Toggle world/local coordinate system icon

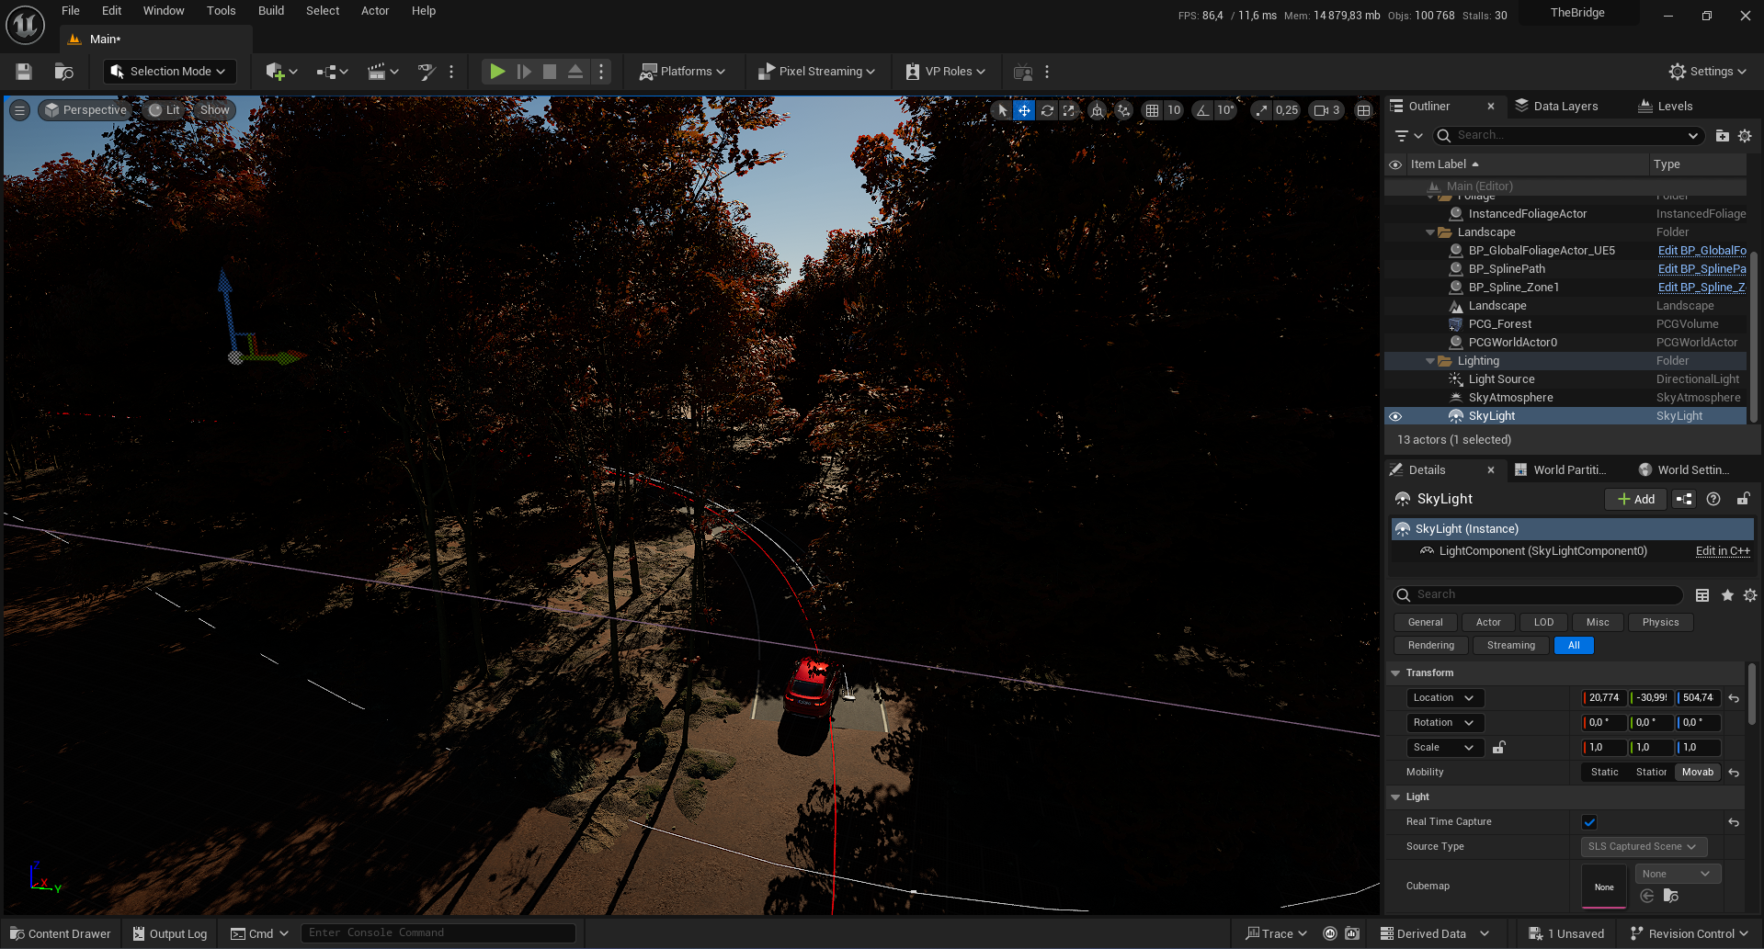pos(1098,110)
